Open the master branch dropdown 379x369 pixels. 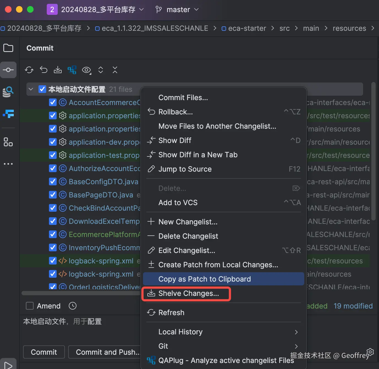coord(196,10)
